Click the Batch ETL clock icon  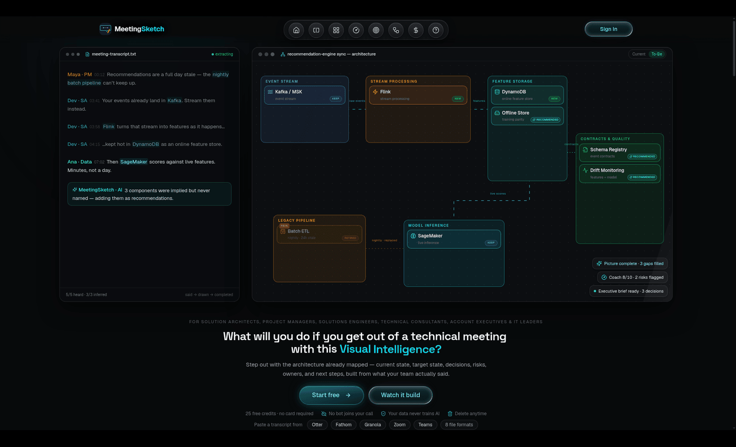(x=283, y=231)
